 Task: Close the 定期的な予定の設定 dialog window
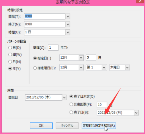[x=140, y=1]
